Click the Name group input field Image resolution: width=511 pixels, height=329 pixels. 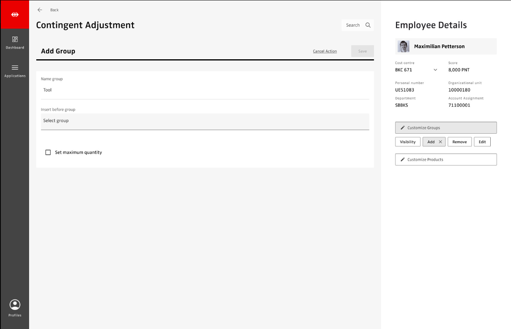[x=205, y=90]
